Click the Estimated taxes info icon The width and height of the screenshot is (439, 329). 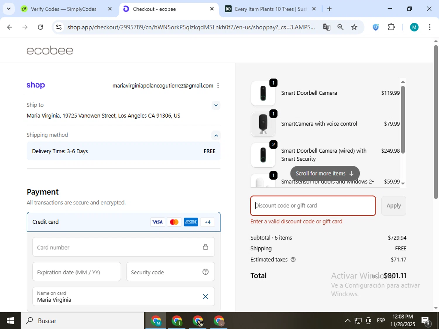tap(293, 259)
